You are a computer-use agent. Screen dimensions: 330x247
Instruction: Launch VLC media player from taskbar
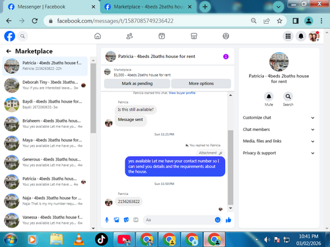[79, 239]
